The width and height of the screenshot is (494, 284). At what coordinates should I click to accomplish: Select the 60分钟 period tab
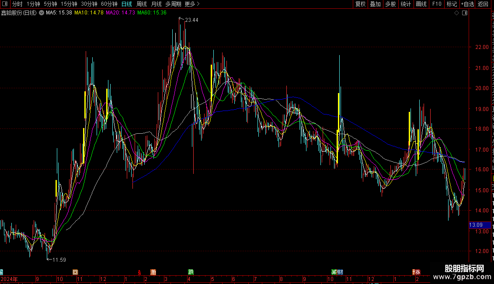(109, 4)
